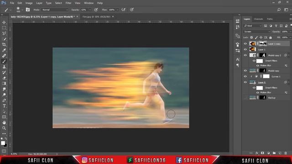Click the background color swatch

pos(5,145)
